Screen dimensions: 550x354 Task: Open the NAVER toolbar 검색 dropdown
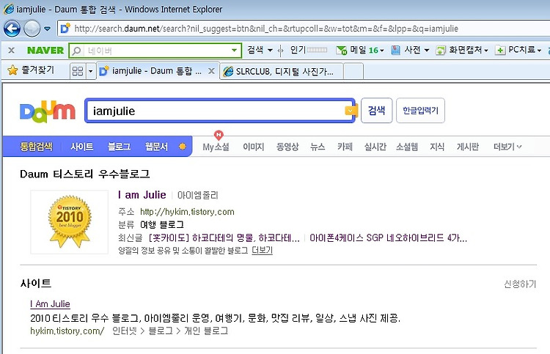coord(260,50)
